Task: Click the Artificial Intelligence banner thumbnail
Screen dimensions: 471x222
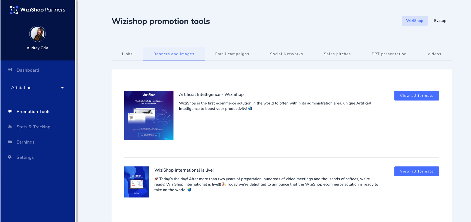Action: pyautogui.click(x=149, y=115)
